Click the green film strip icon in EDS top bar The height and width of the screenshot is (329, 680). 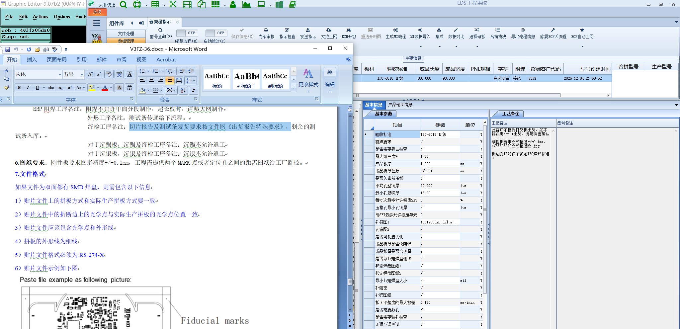(187, 4)
